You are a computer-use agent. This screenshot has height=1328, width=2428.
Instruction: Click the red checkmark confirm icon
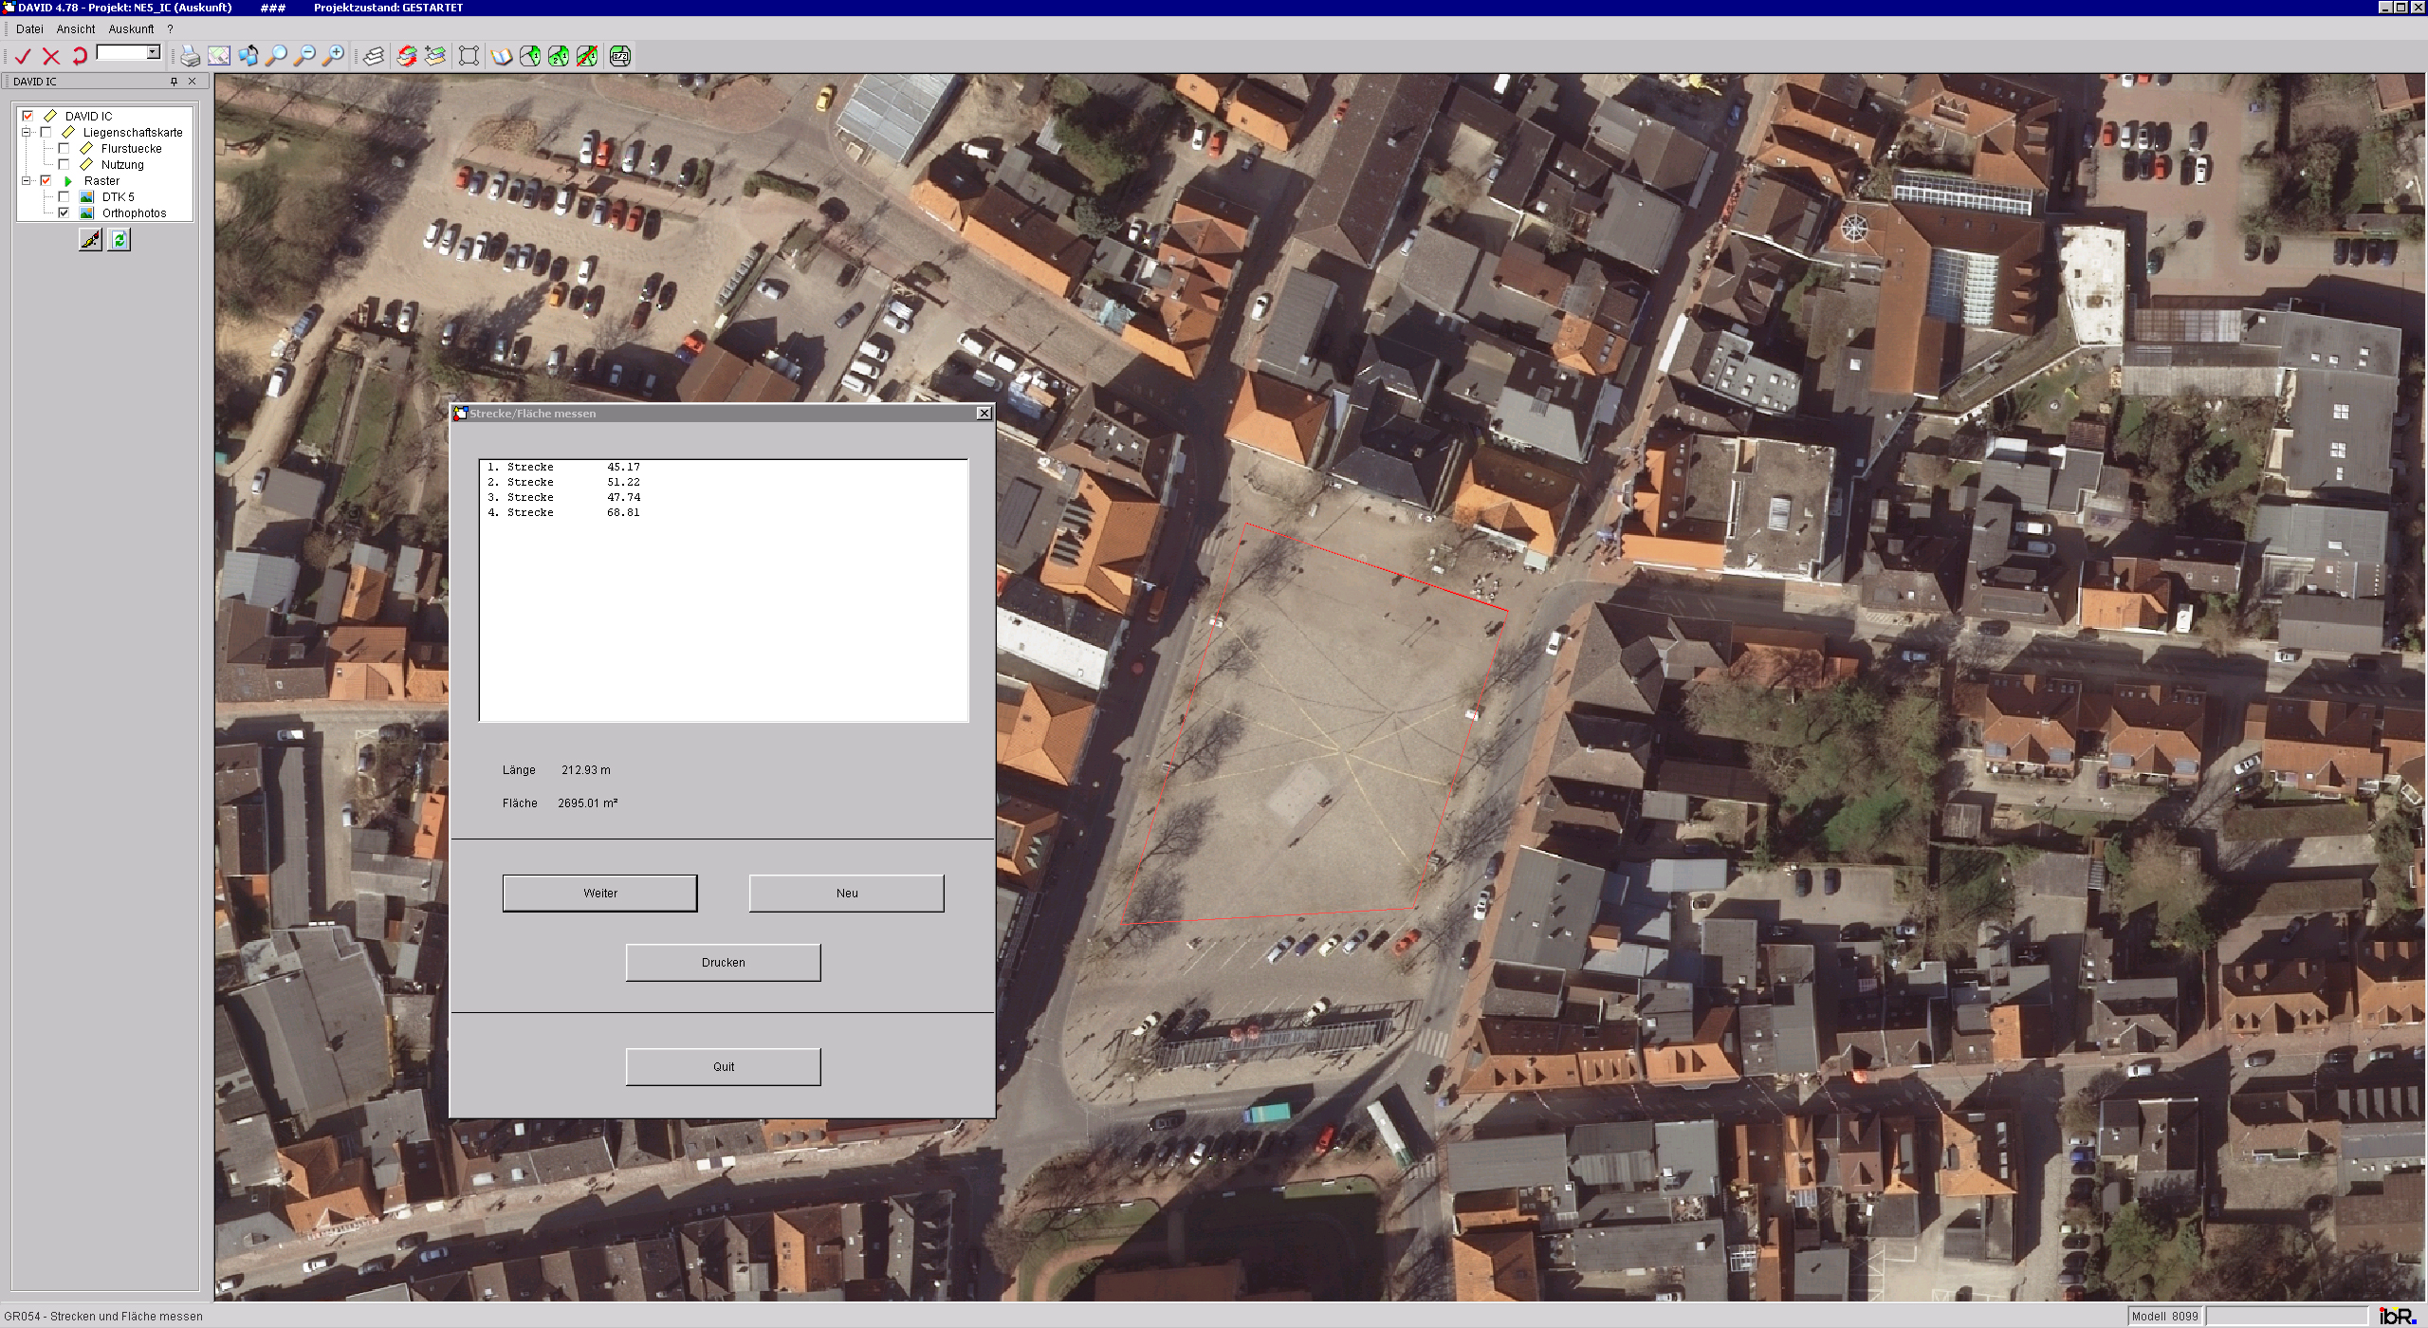coord(23,56)
